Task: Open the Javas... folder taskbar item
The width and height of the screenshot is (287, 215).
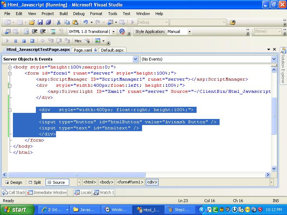Action: [86, 210]
